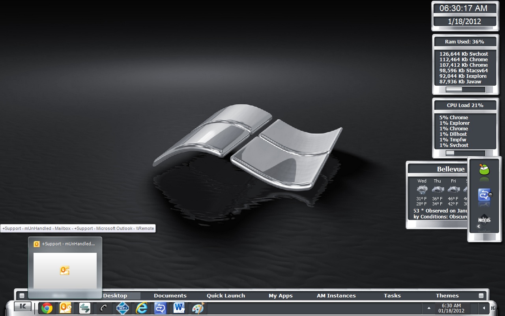This screenshot has width=505, height=316.
Task: Click the left arrow beside the taskbar clock
Action: pos(484,308)
